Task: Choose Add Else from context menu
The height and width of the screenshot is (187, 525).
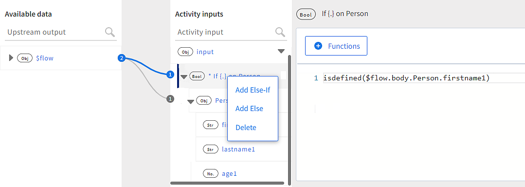Action: click(x=249, y=109)
